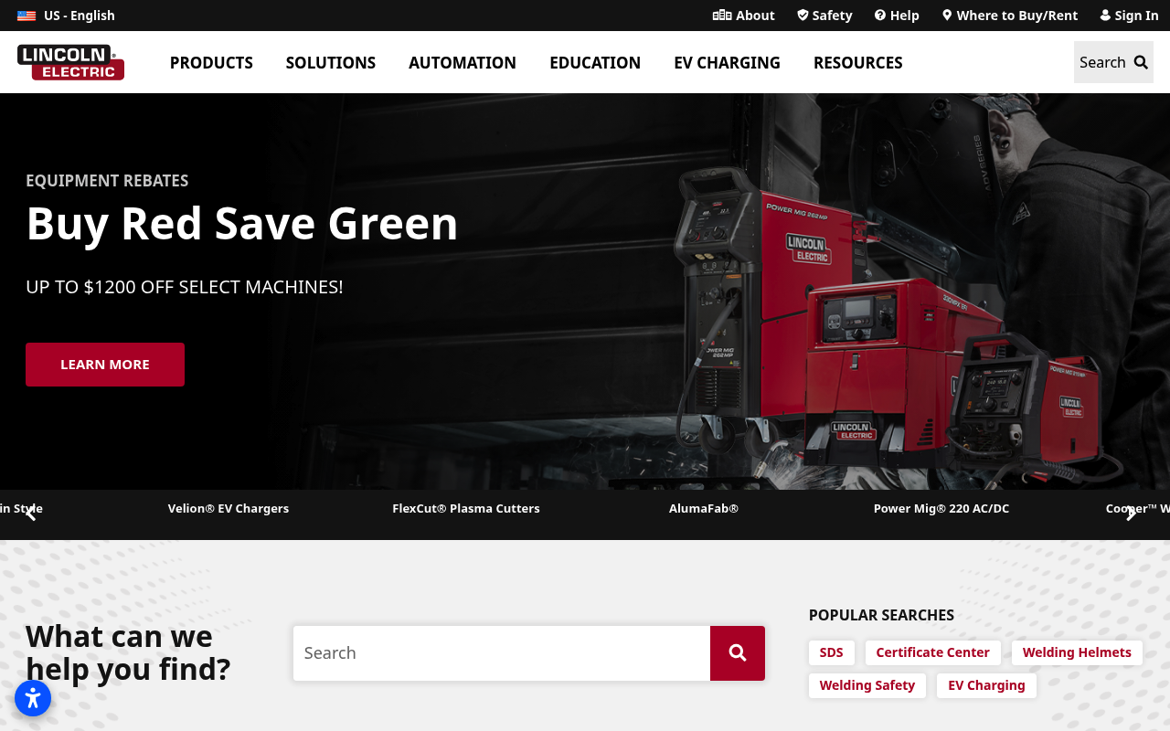Open the EV Charging menu
The image size is (1170, 731).
pos(728,62)
